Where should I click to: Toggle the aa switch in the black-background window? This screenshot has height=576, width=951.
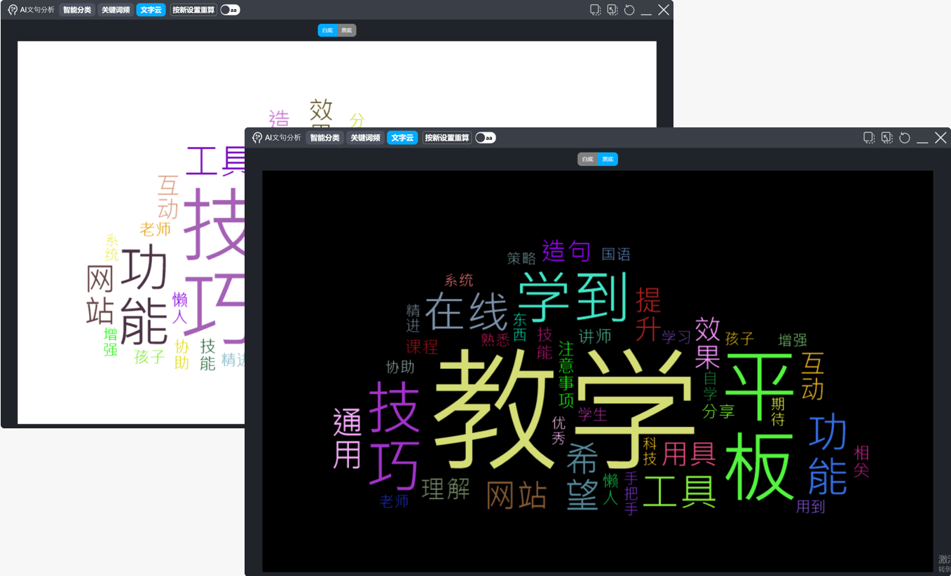485,138
